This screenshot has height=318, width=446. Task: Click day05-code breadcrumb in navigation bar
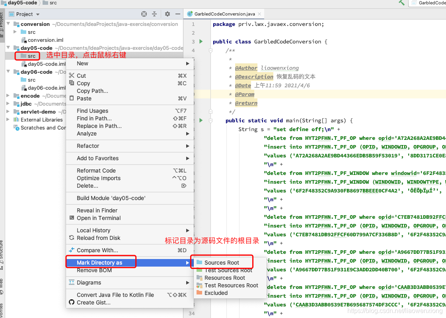pos(19,3)
